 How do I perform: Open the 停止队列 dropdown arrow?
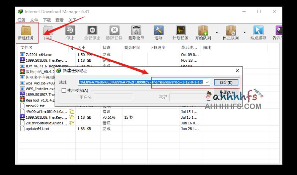pos(244,33)
